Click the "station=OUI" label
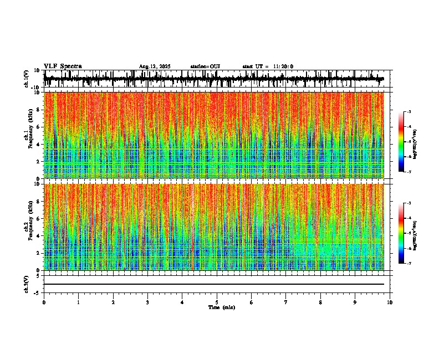This screenshot has height=339, width=439. [205, 66]
